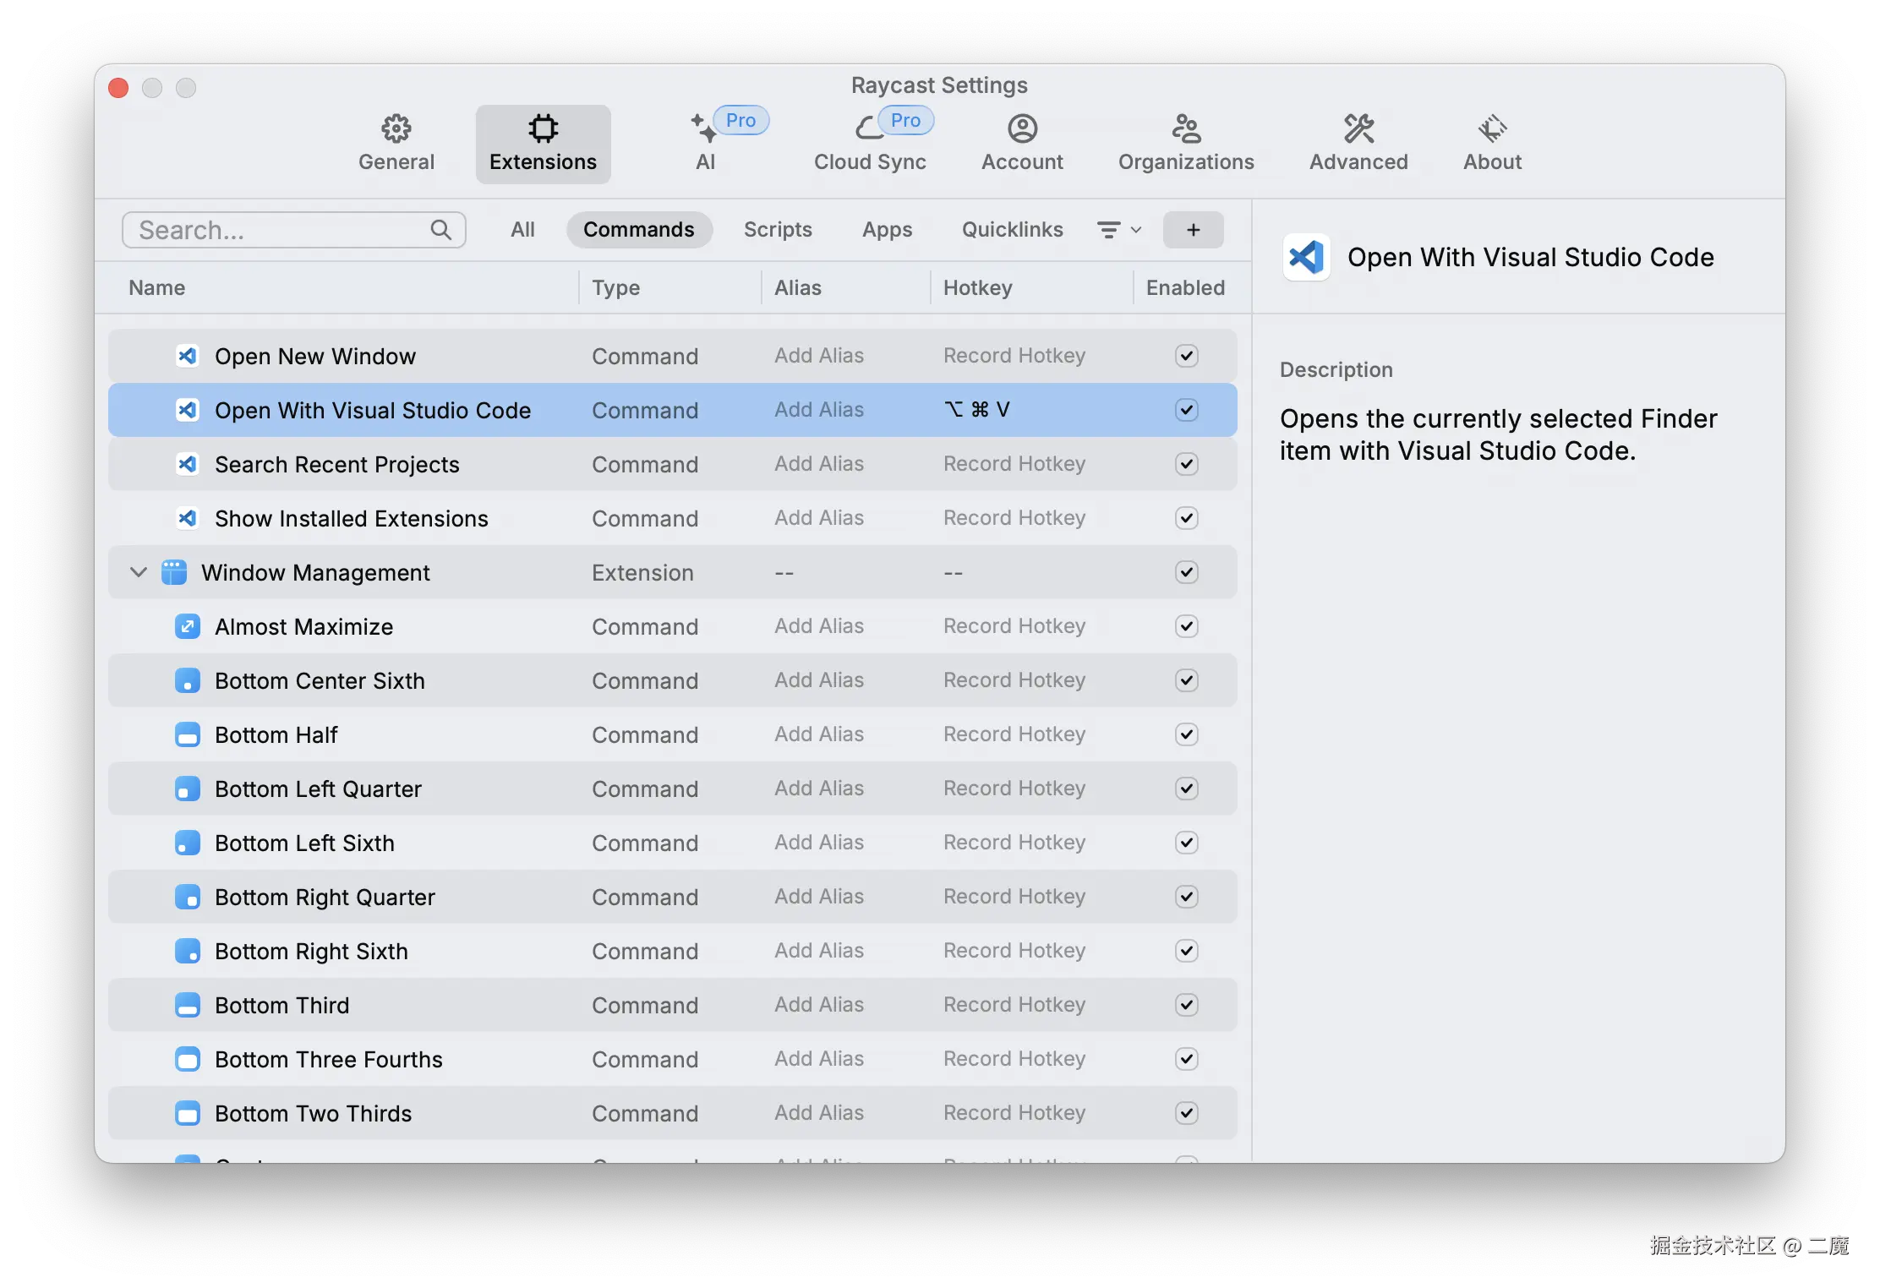Toggle the Window Management extension checkbox
The width and height of the screenshot is (1880, 1288).
1186,572
